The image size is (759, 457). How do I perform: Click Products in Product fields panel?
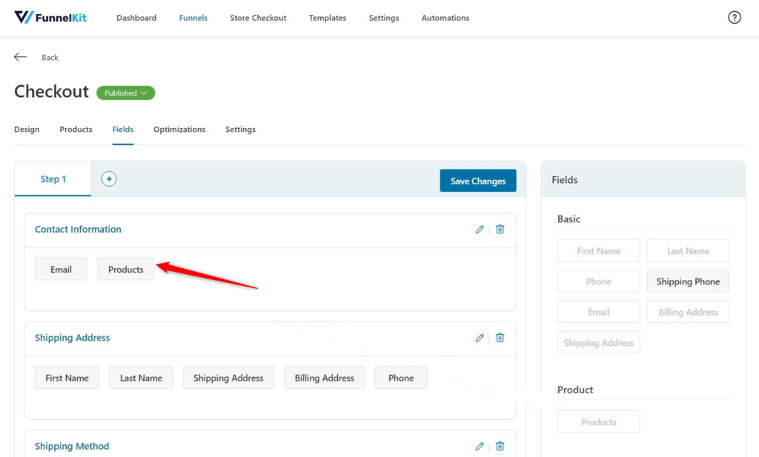click(599, 421)
